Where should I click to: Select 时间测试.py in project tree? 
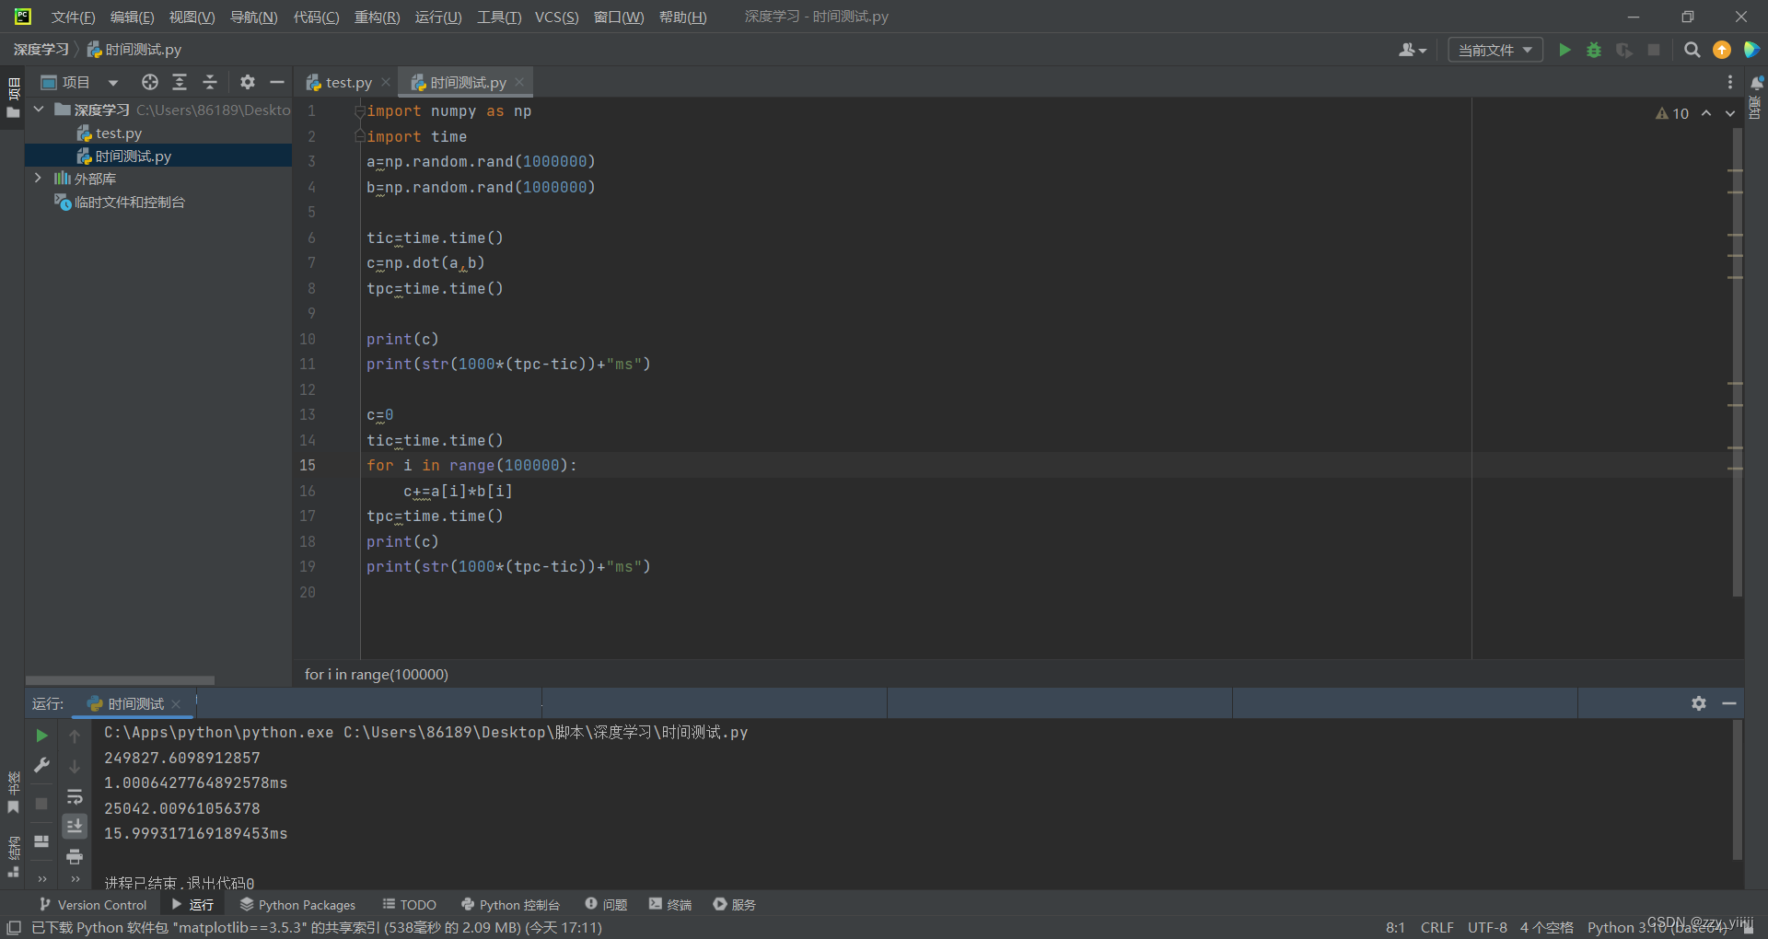coord(133,156)
